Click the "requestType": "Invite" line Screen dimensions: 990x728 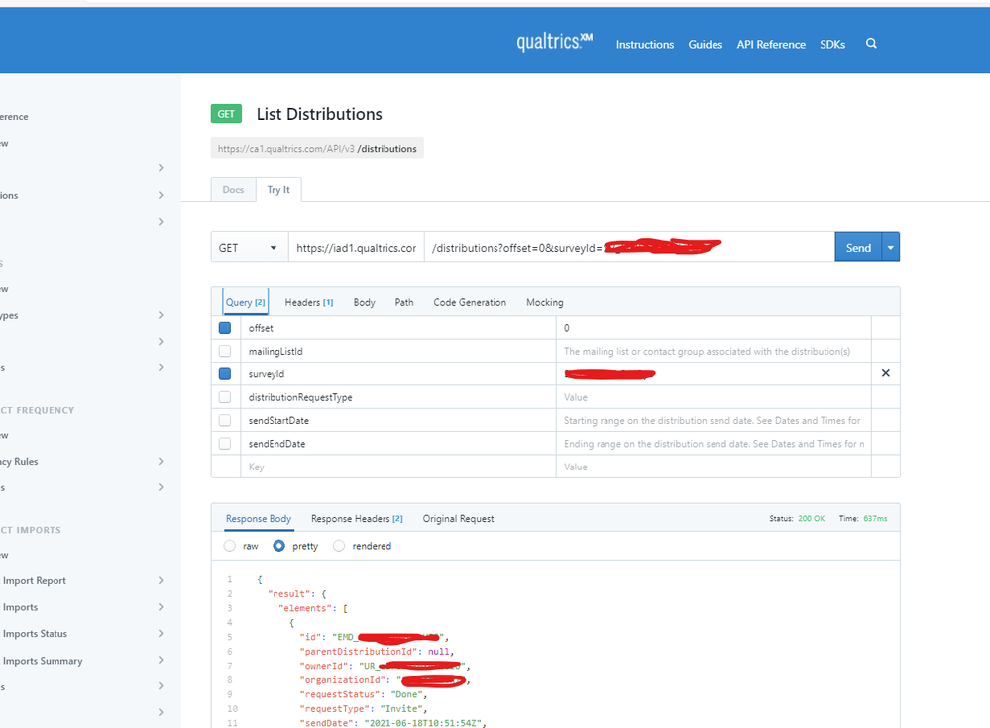(363, 709)
